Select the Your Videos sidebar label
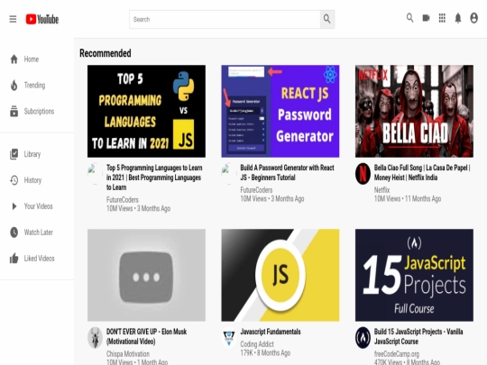 click(39, 206)
